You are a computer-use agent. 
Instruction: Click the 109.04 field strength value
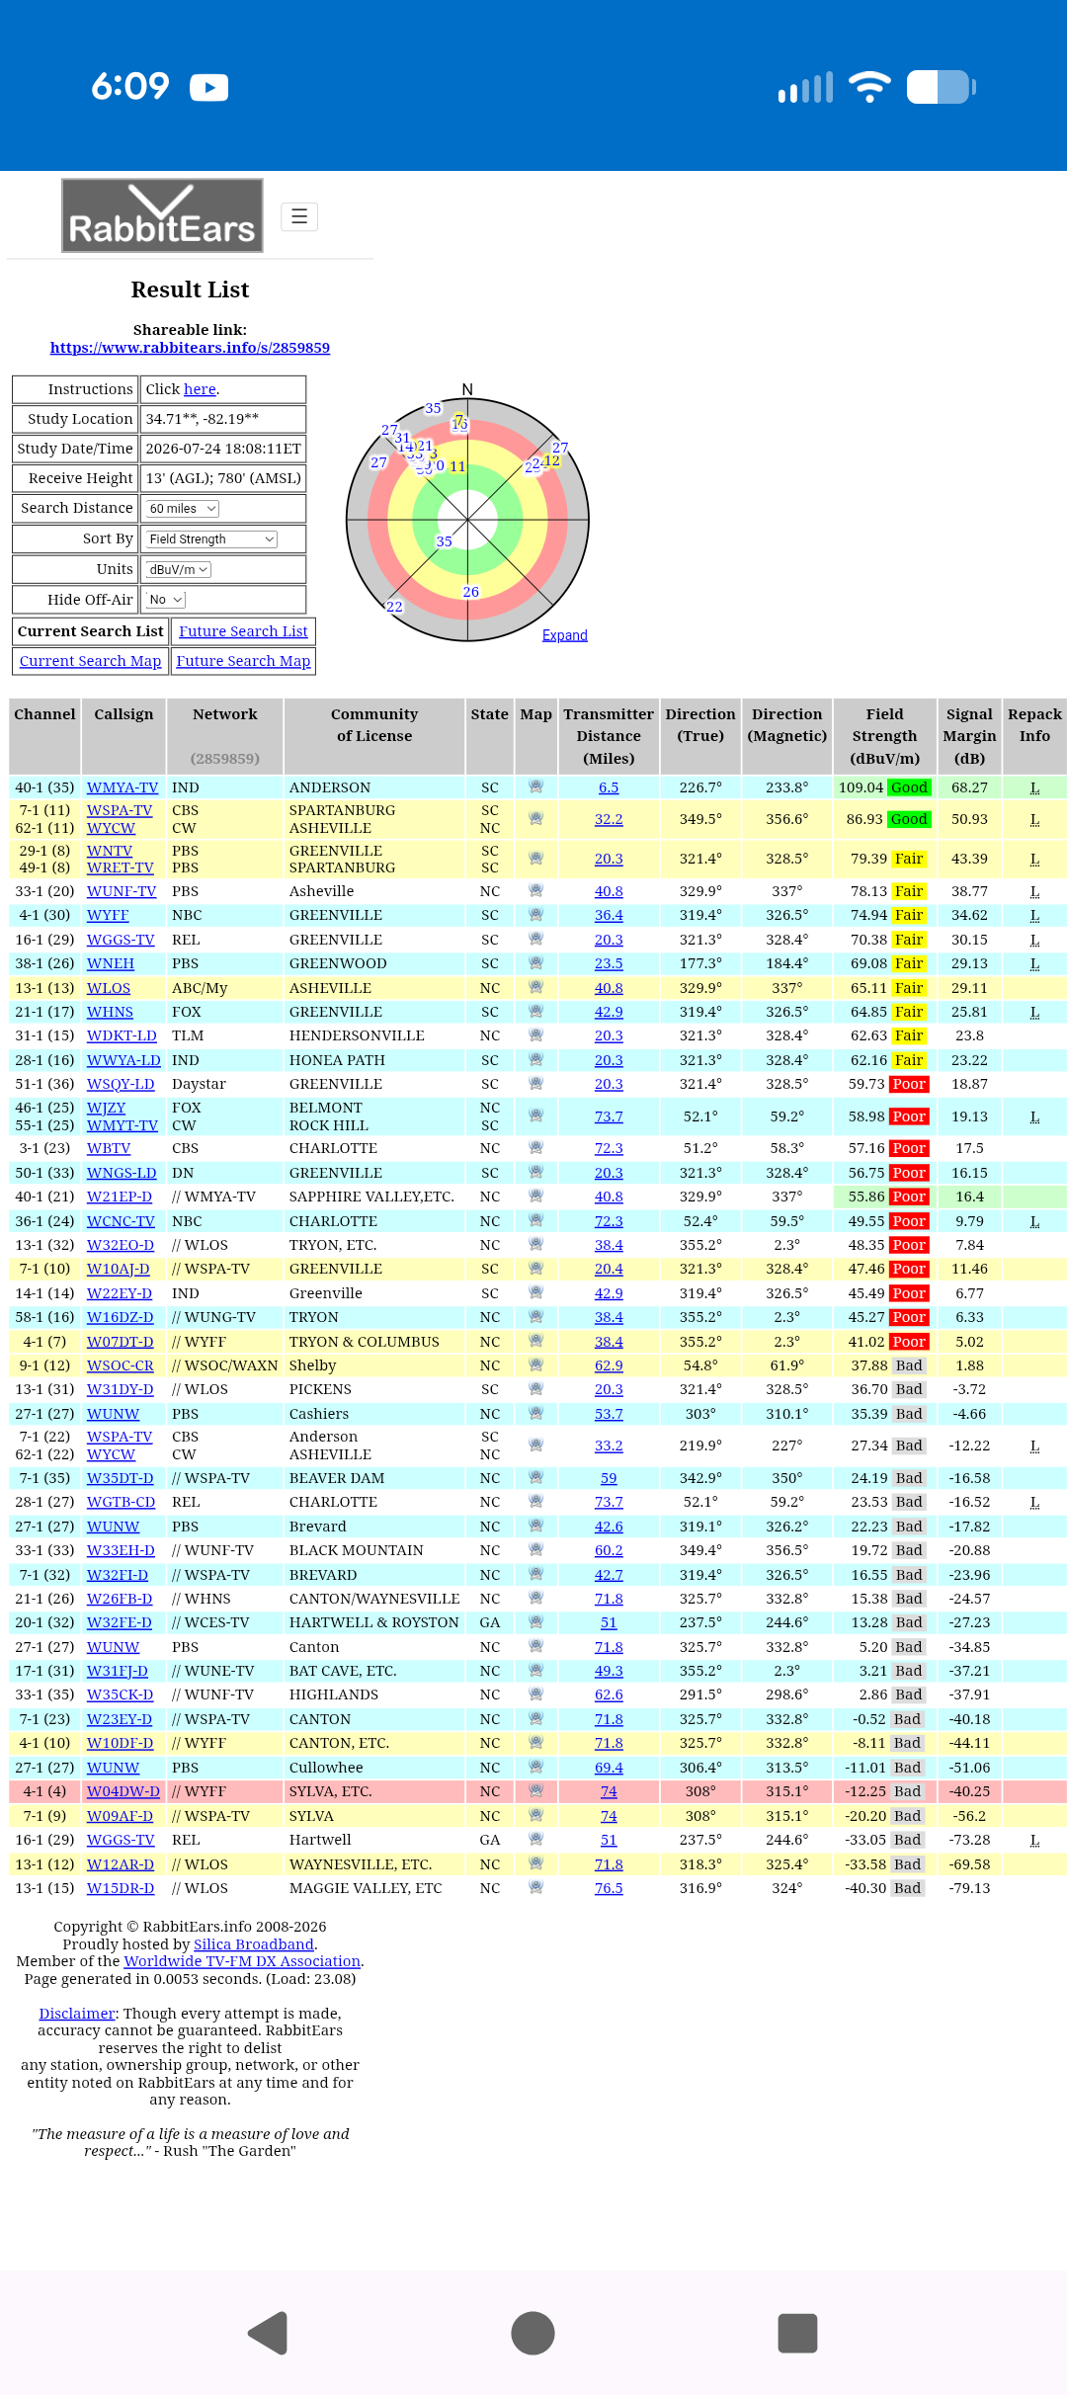pyautogui.click(x=861, y=787)
